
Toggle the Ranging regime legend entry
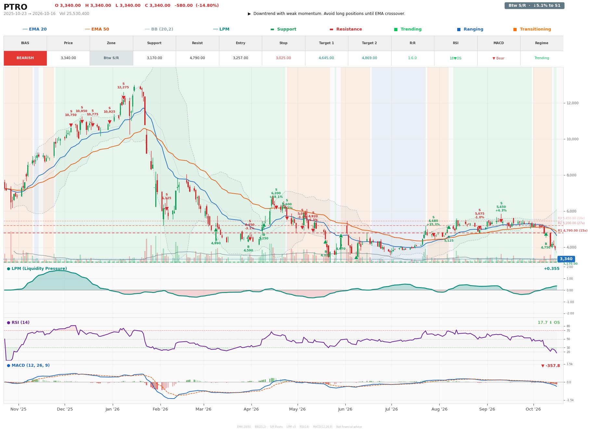click(x=470, y=29)
